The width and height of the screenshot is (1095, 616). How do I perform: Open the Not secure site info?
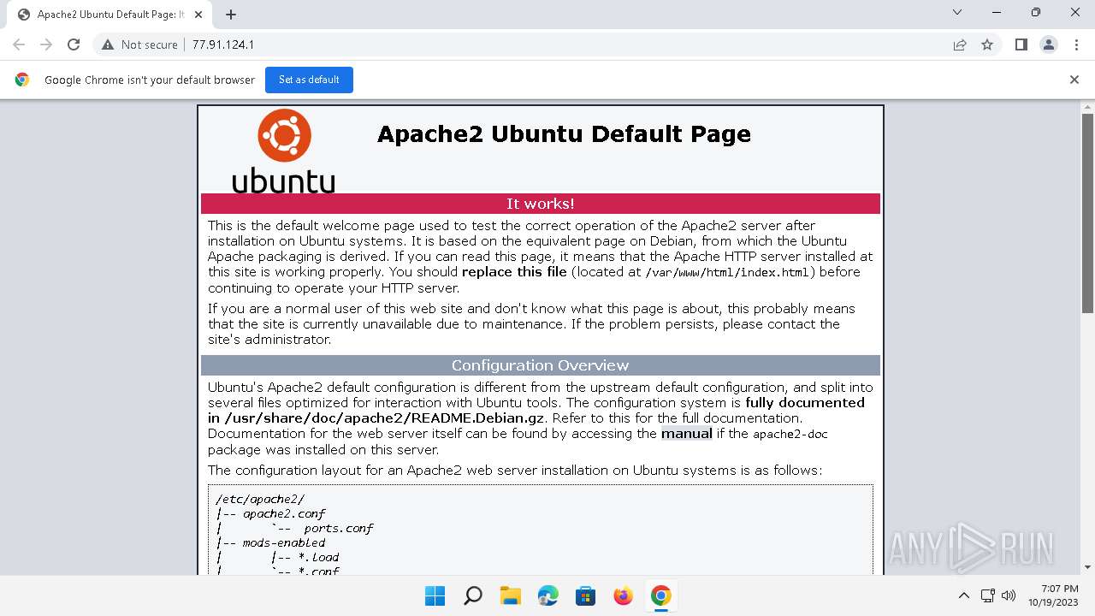[x=139, y=44]
